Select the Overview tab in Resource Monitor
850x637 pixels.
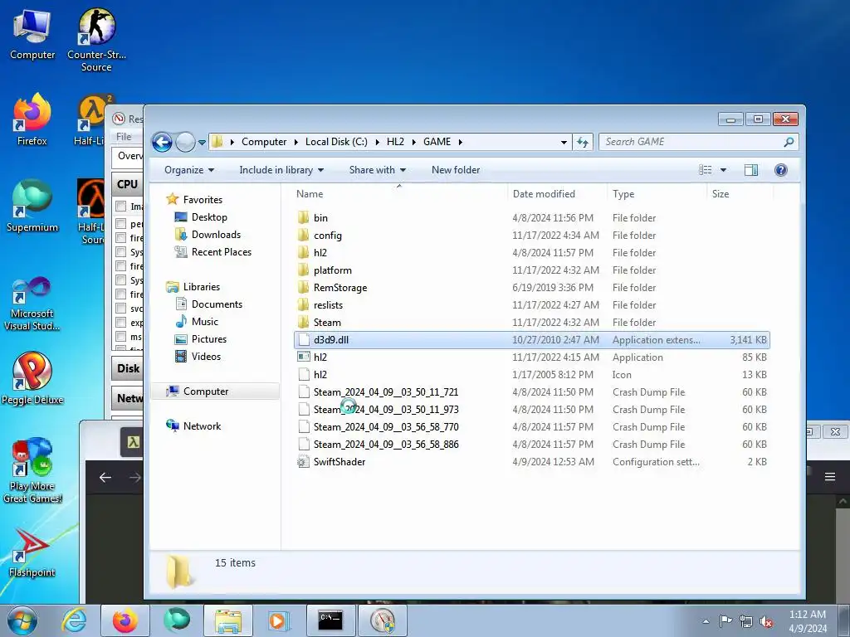(x=129, y=156)
